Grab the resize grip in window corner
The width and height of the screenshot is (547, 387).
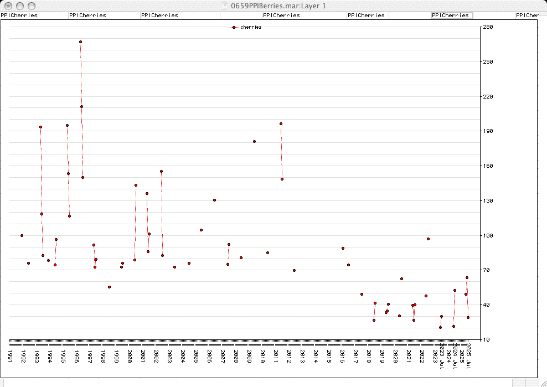[x=542, y=383]
